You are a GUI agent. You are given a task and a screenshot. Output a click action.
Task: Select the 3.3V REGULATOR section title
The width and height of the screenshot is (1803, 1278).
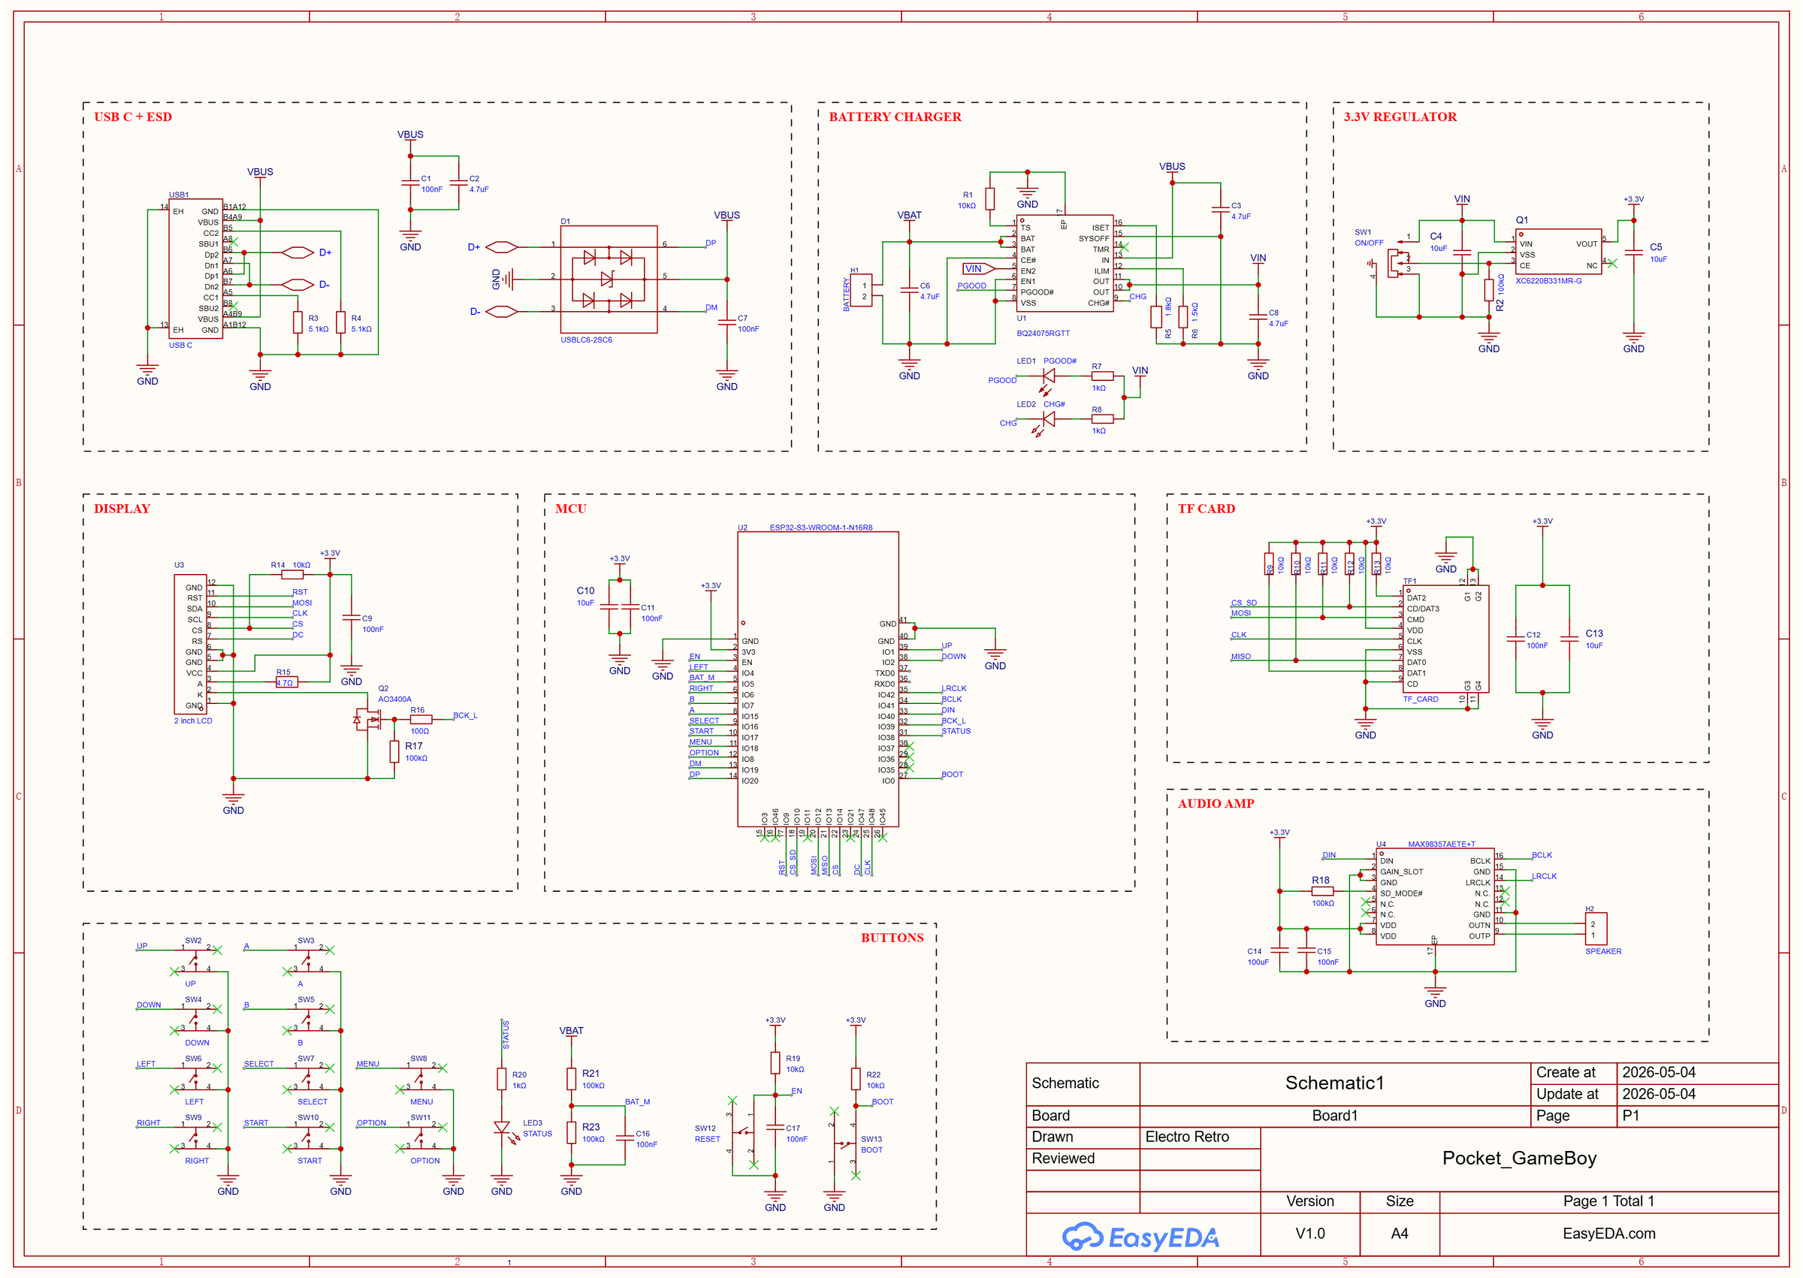tap(1400, 117)
